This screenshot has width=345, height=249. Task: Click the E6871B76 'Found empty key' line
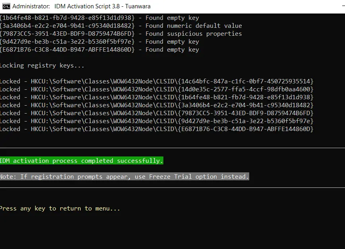click(99, 50)
